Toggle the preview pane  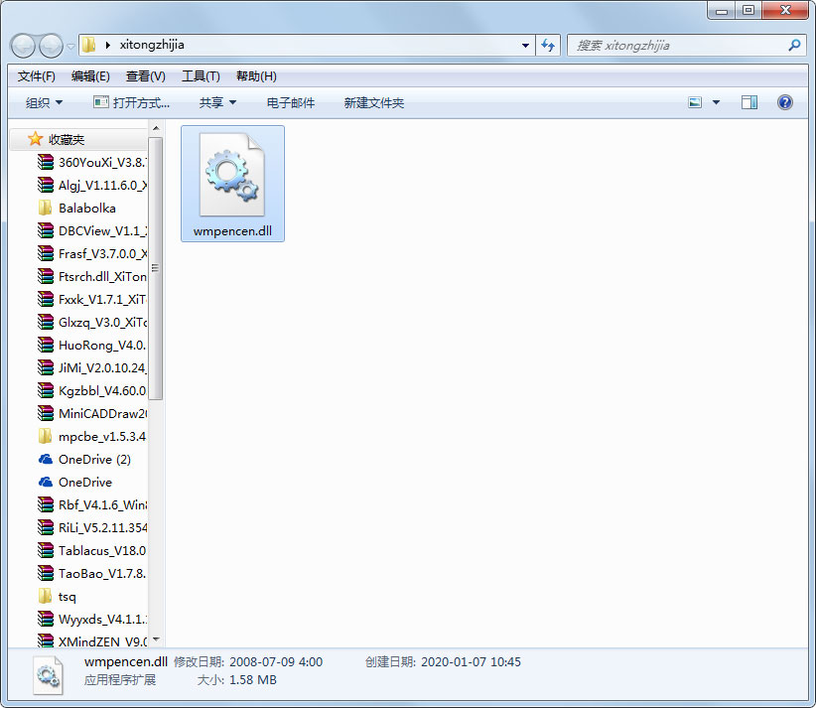pyautogui.click(x=749, y=101)
